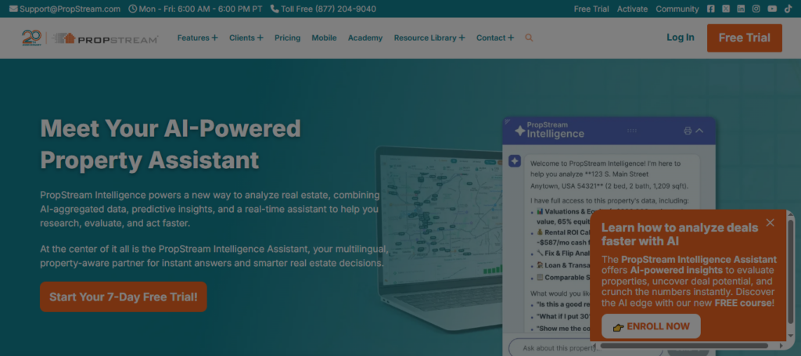The width and height of the screenshot is (801, 356).
Task: Click the Activate link
Action: click(632, 9)
